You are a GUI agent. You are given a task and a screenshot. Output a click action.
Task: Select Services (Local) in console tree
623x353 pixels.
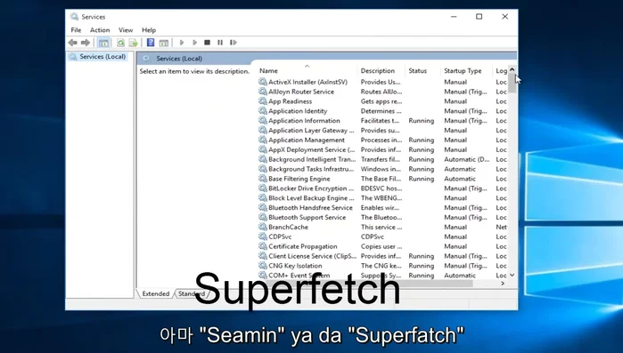[102, 57]
